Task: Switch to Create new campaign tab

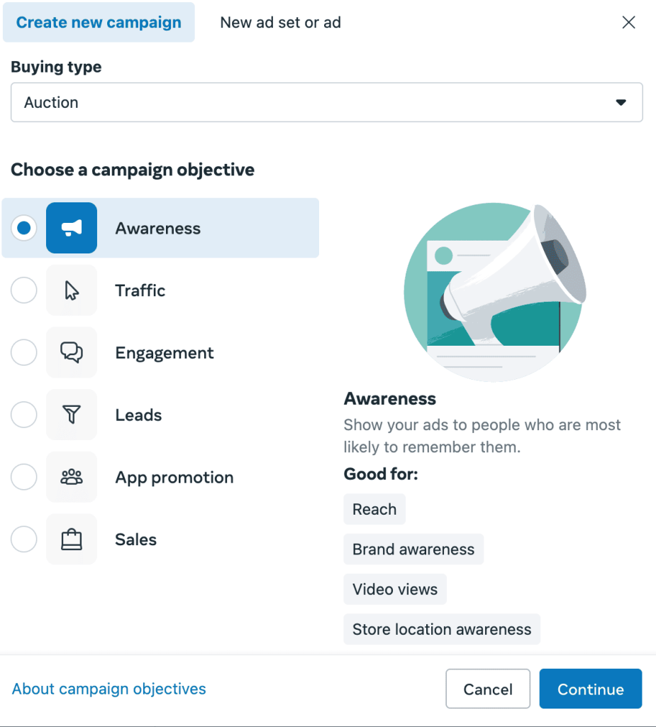Action: coord(99,23)
